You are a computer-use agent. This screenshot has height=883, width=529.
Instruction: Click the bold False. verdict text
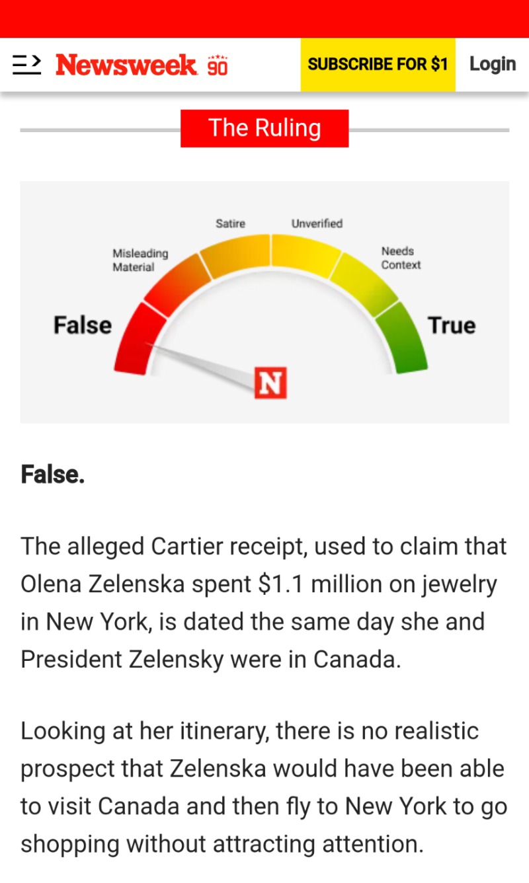pyautogui.click(x=53, y=474)
